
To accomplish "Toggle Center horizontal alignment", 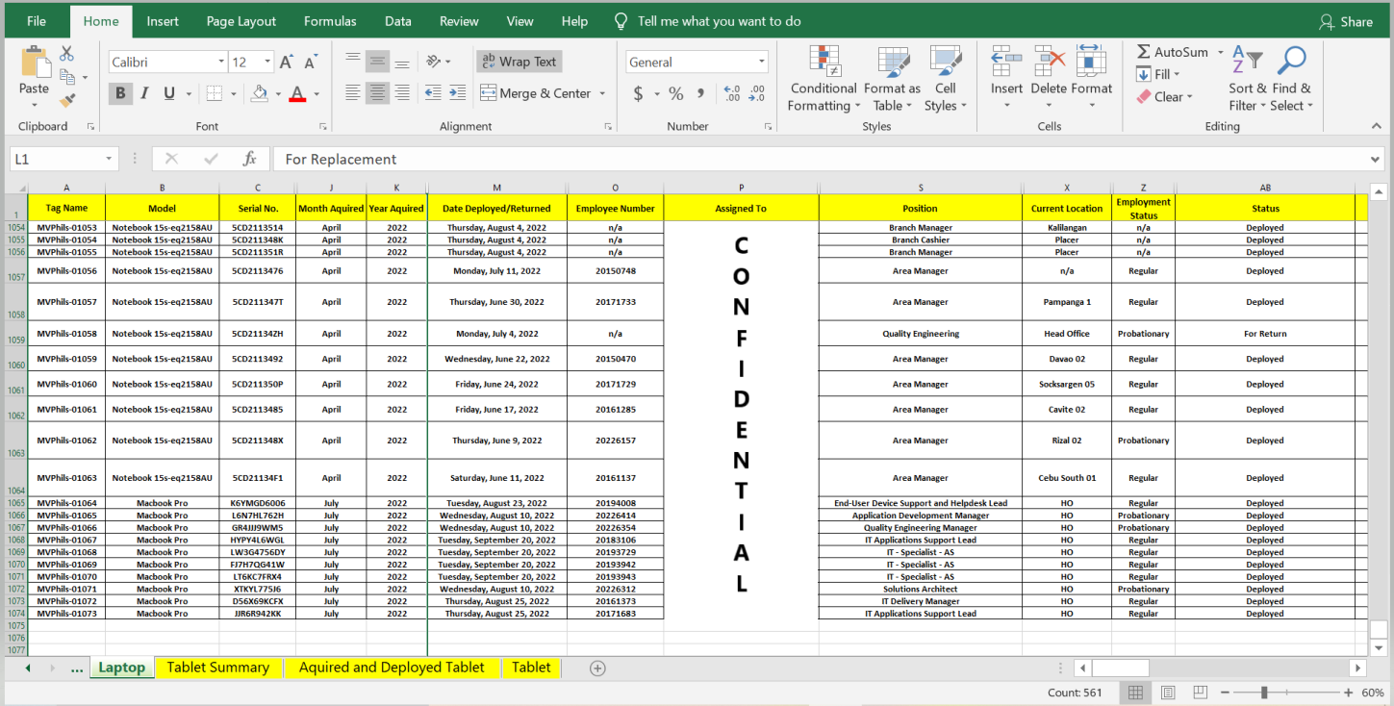I will pos(378,93).
